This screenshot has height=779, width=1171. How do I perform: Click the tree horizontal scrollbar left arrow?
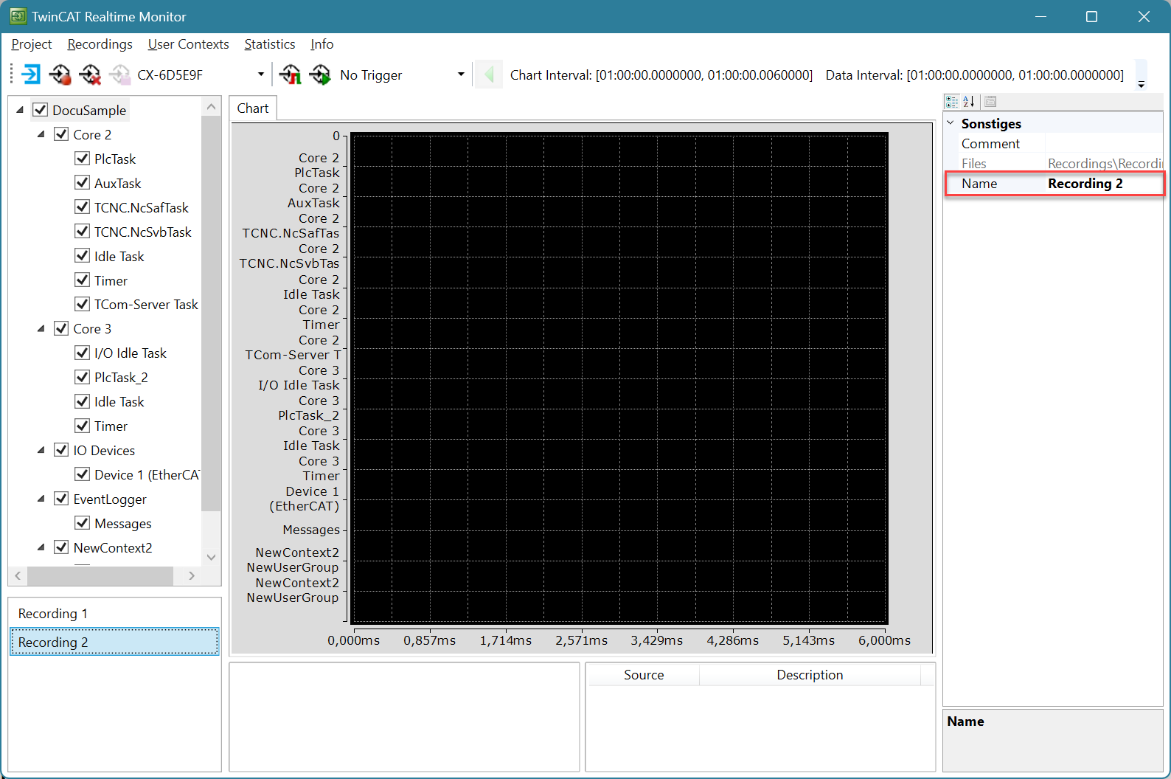point(18,575)
